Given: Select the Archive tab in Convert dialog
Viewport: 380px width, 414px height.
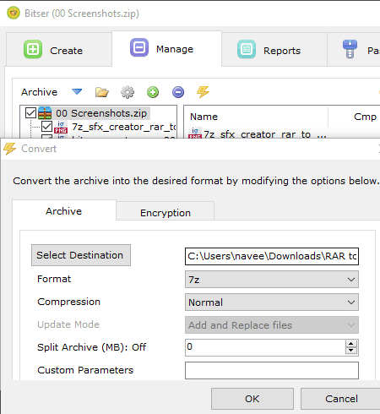Looking at the screenshot, I should (64, 211).
